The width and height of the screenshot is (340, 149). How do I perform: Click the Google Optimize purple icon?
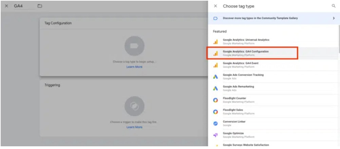click(x=215, y=135)
